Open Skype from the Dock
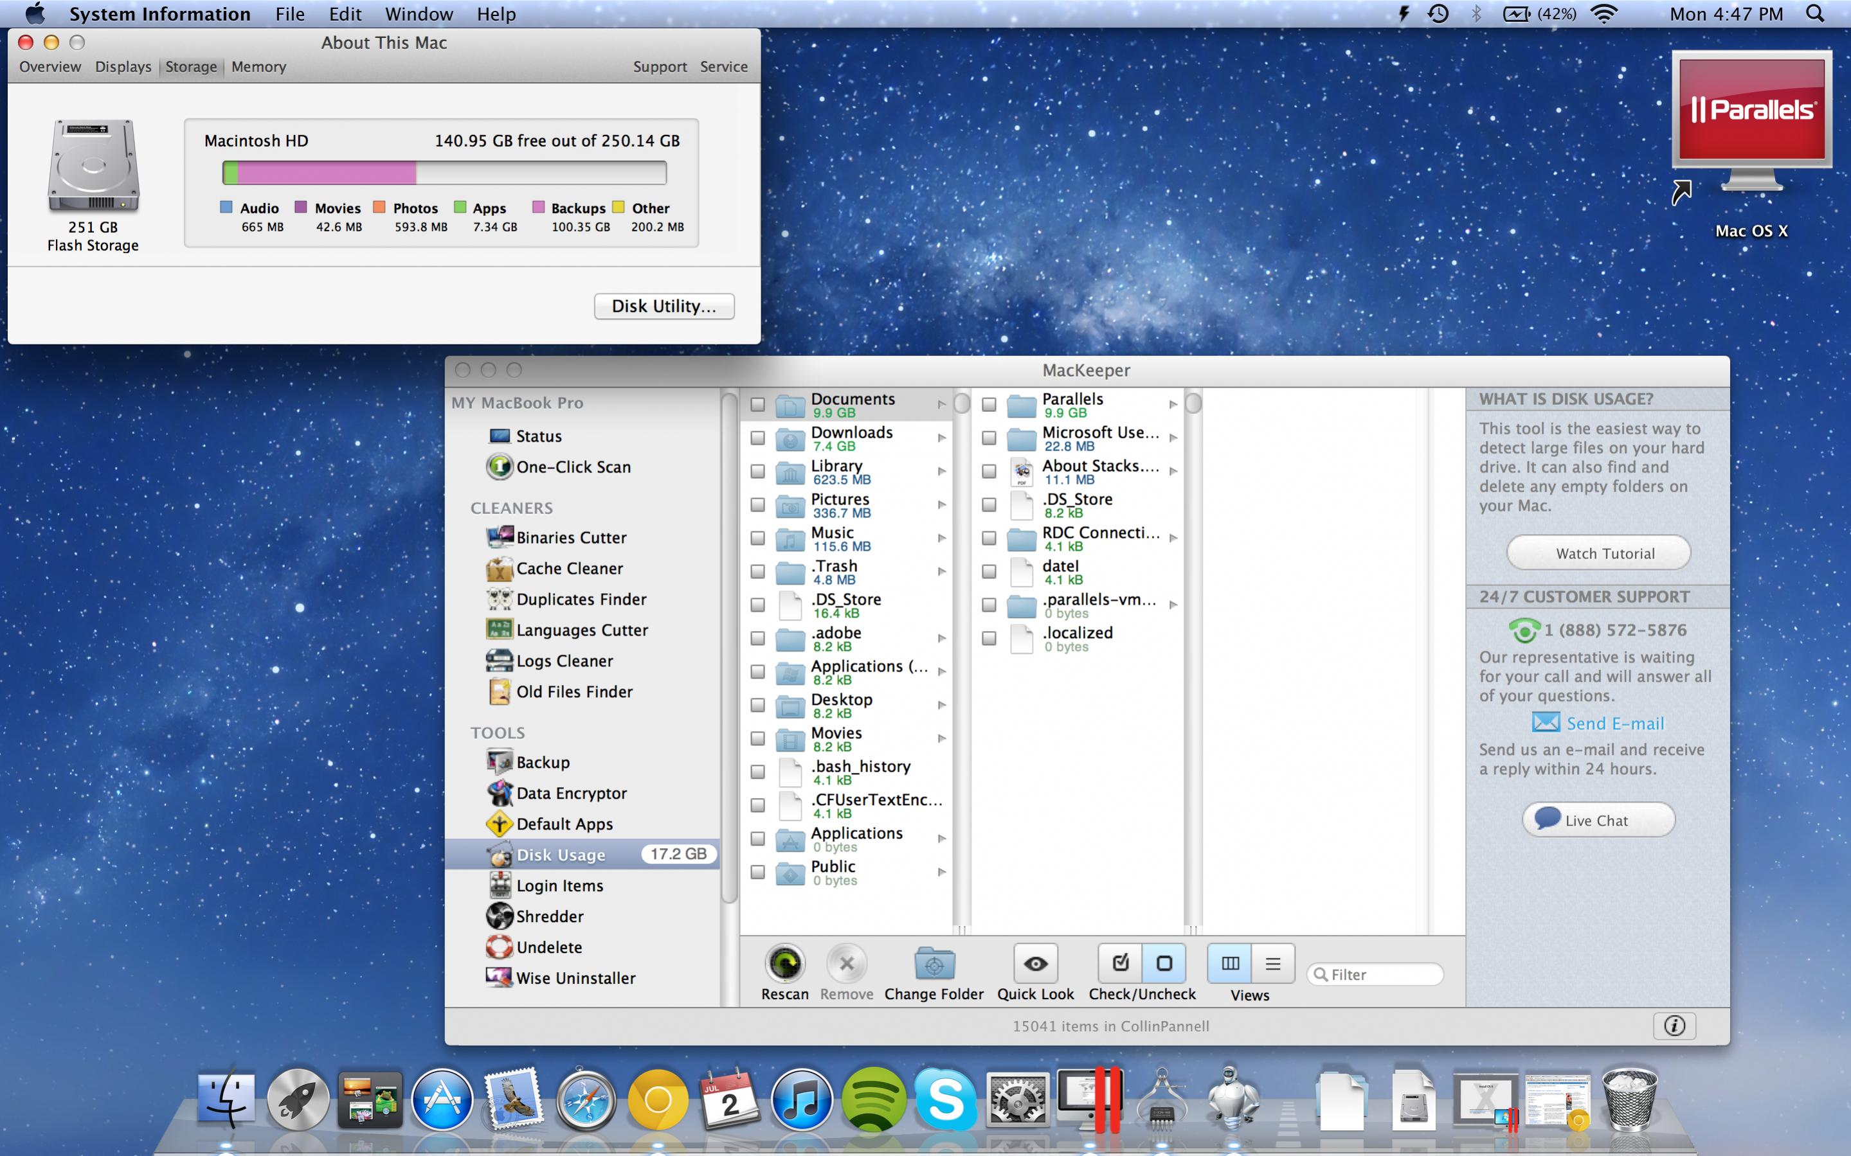Image resolution: width=1851 pixels, height=1156 pixels. 945,1100
